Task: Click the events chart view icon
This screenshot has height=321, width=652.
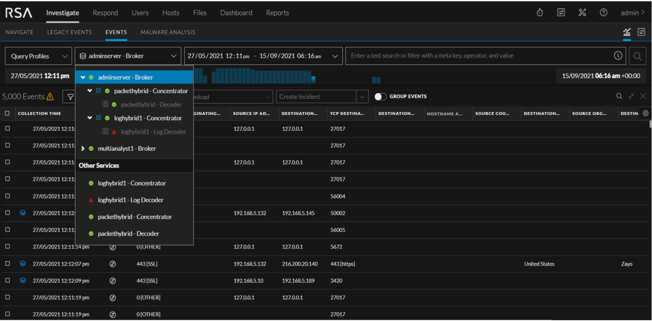Action: [627, 32]
